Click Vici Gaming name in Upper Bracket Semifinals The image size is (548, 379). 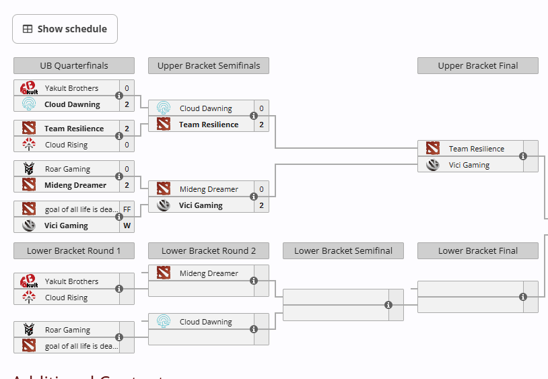201,205
